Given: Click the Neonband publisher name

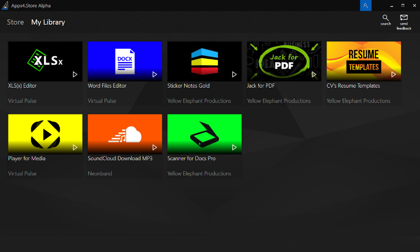Looking at the screenshot, I should tap(100, 173).
